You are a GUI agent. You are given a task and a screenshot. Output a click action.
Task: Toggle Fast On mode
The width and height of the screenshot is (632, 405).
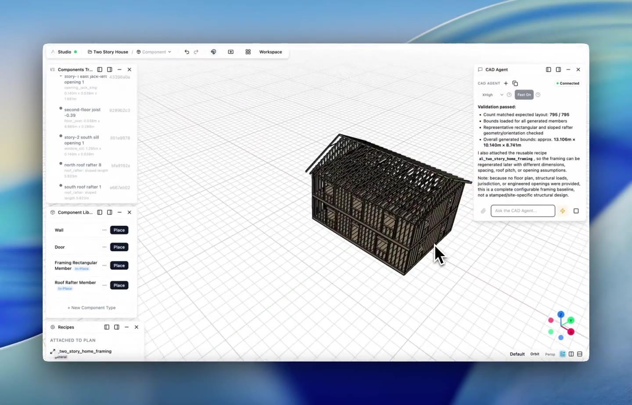[524, 95]
